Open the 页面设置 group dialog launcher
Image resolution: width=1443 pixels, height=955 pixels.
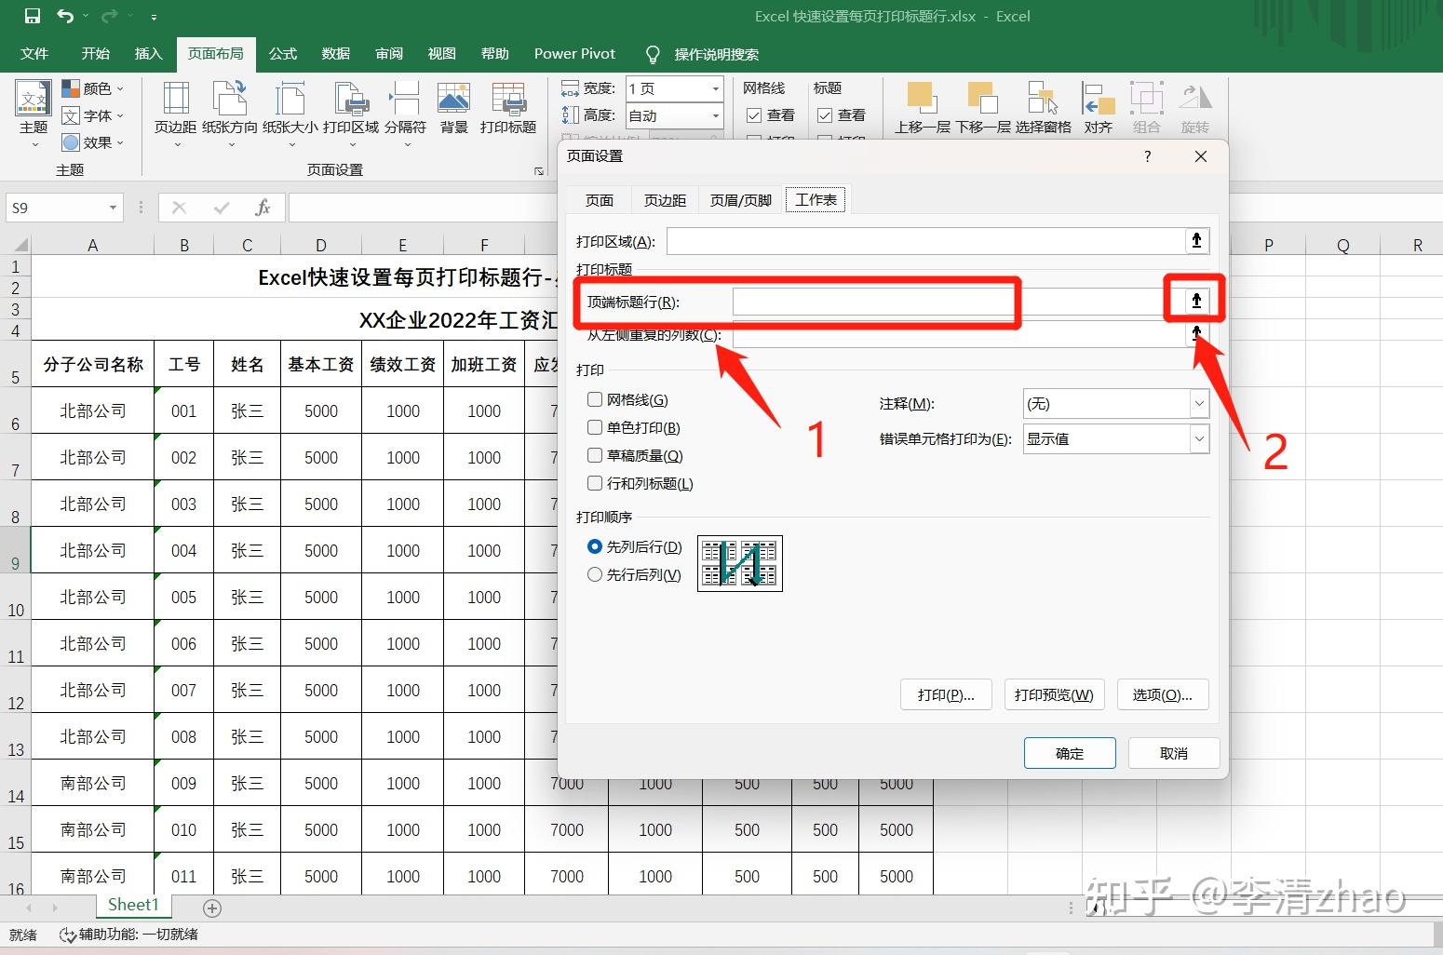click(538, 171)
